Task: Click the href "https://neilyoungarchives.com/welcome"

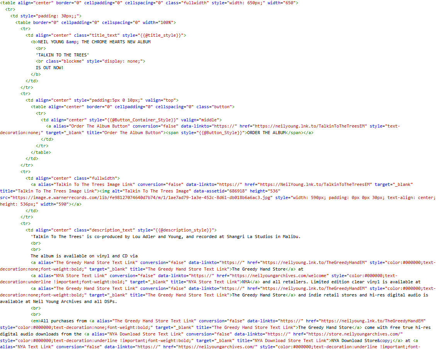Action: coord(279,276)
